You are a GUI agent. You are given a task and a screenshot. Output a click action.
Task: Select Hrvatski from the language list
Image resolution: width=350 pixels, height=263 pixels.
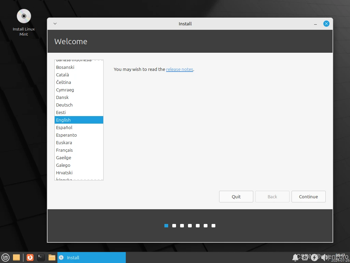[x=64, y=173]
